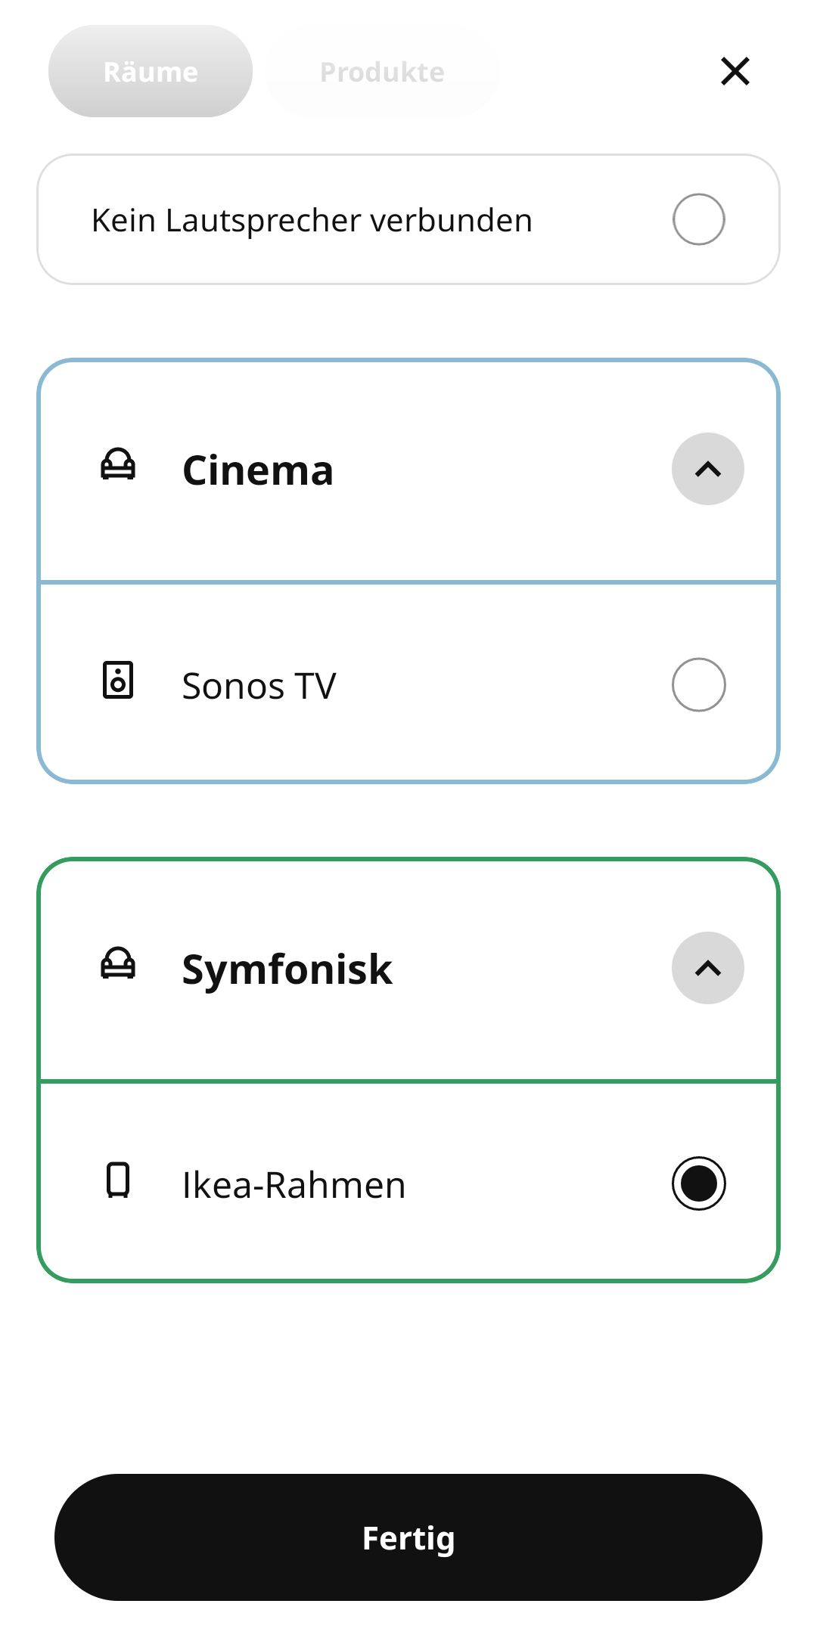Click the chevron icon in the Symfonisk header
The height and width of the screenshot is (1644, 817).
[708, 968]
